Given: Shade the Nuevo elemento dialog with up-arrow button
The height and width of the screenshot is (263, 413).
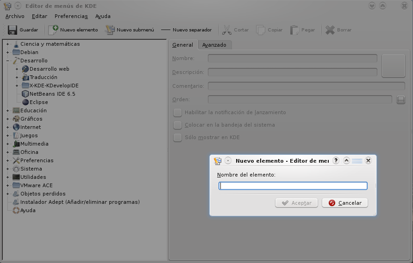Looking at the screenshot, I should [346, 160].
